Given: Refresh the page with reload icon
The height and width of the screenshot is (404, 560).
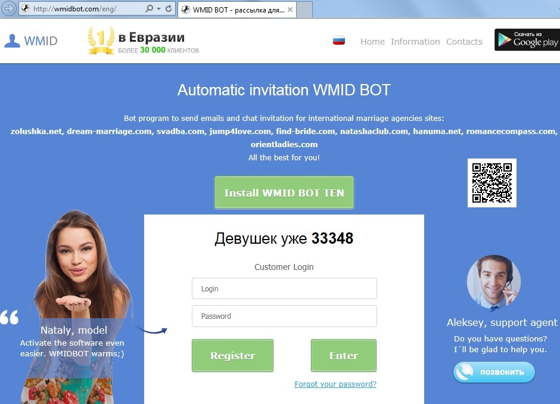Looking at the screenshot, I should 169,8.
